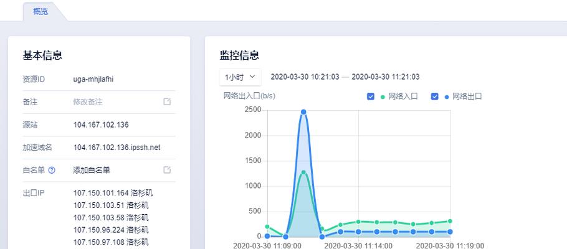Click start time 2020-03-30 10:21:03

tap(305, 77)
